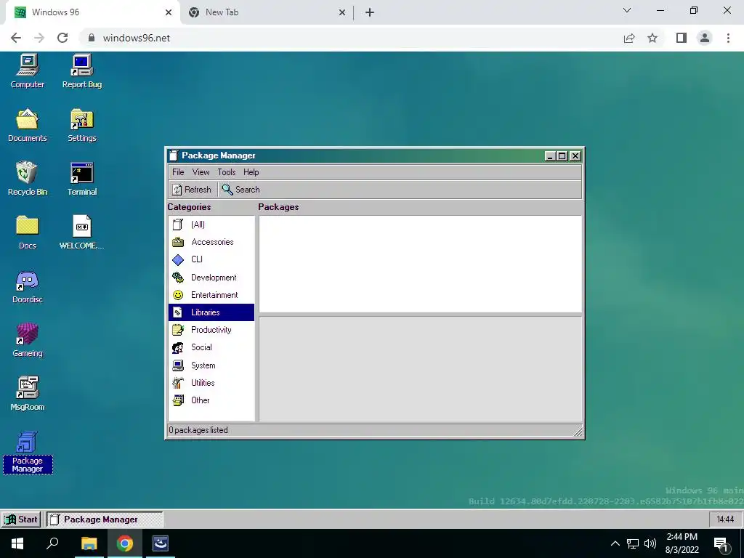This screenshot has width=744, height=558.
Task: Open the Windows notification center
Action: 721,545
